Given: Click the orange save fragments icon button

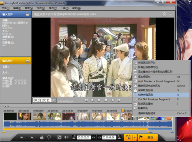Looking at the screenshot, I should (129, 137).
